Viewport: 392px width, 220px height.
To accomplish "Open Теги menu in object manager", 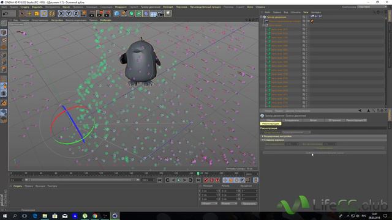I will point(306,12).
